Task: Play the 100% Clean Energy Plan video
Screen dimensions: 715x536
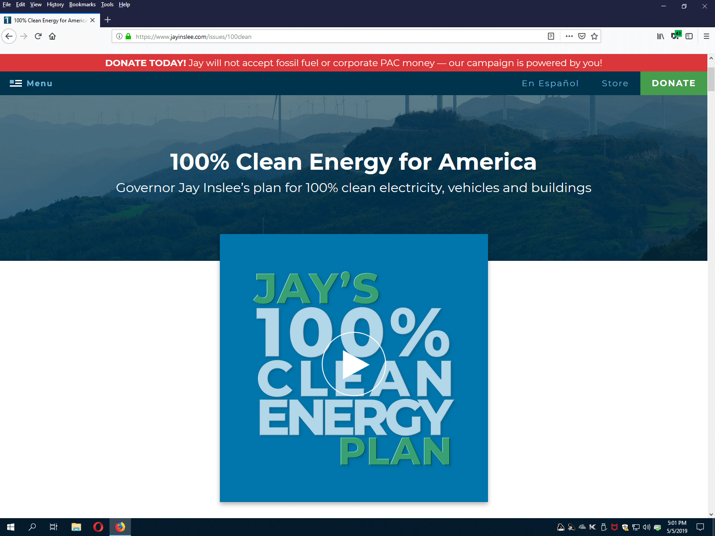Action: coord(354,364)
